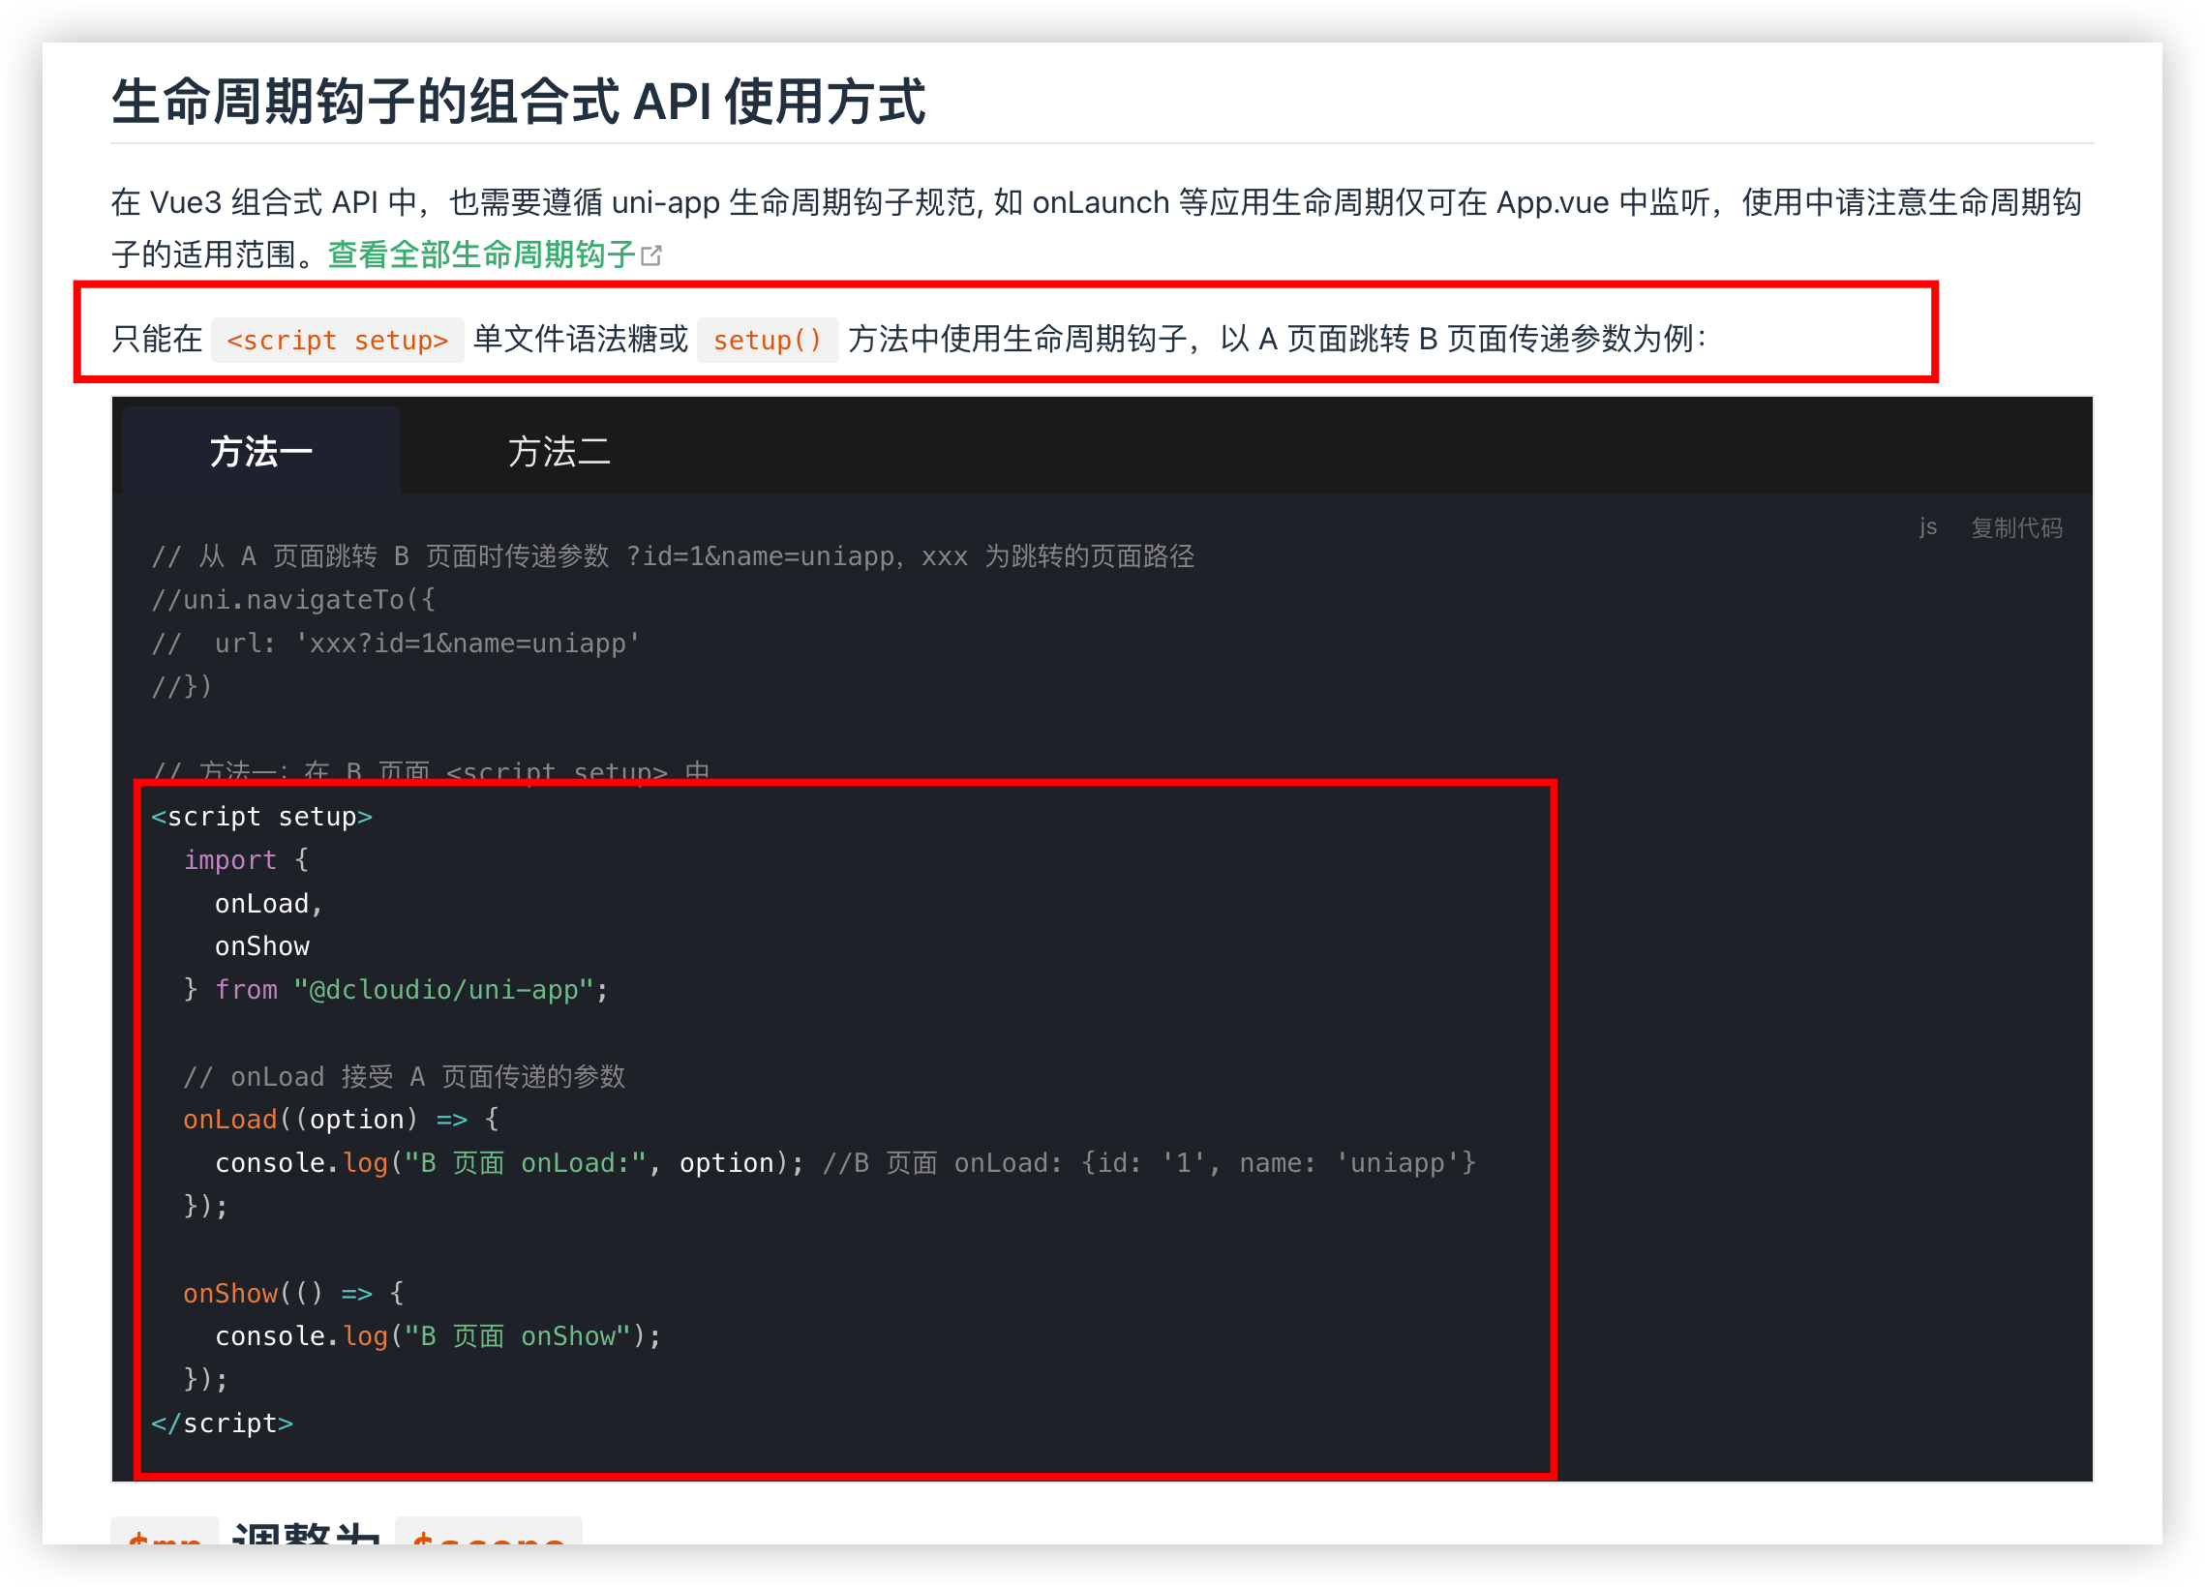2205x1587 pixels.
Task: Click the inline setup() code tag
Action: click(x=767, y=341)
